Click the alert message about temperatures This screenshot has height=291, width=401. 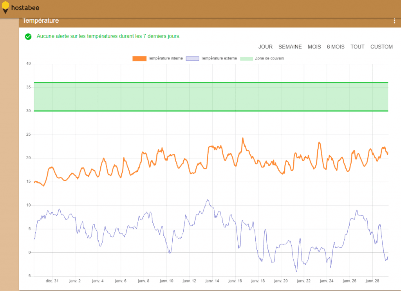point(108,36)
